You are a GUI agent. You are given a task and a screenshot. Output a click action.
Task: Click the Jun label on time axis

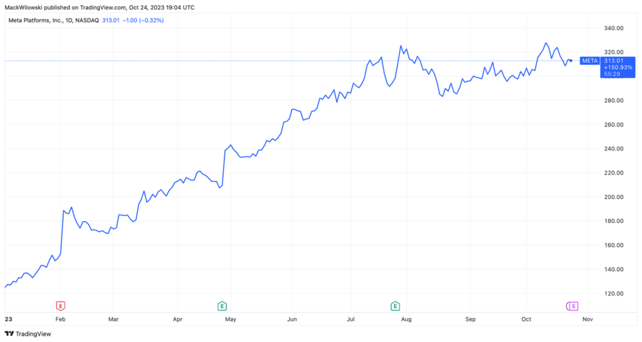coord(292,319)
